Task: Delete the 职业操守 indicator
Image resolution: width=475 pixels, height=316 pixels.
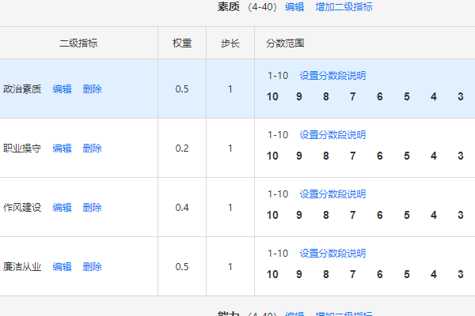Action: tap(93, 149)
